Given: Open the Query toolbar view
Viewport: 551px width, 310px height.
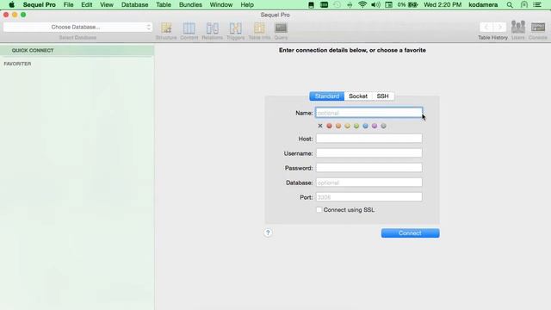Looking at the screenshot, I should pos(281,31).
